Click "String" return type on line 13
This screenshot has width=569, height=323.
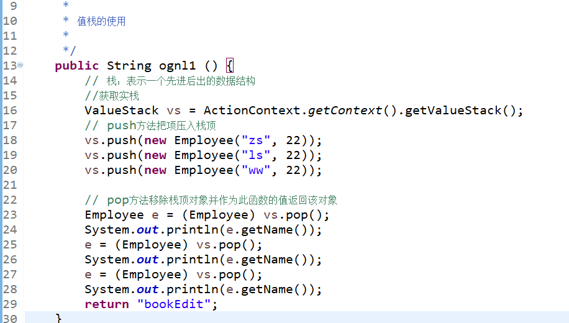pos(129,66)
